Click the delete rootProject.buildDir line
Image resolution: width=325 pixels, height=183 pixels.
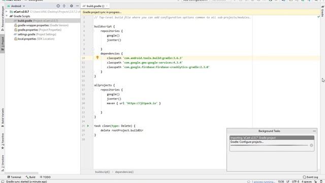coord(122,130)
